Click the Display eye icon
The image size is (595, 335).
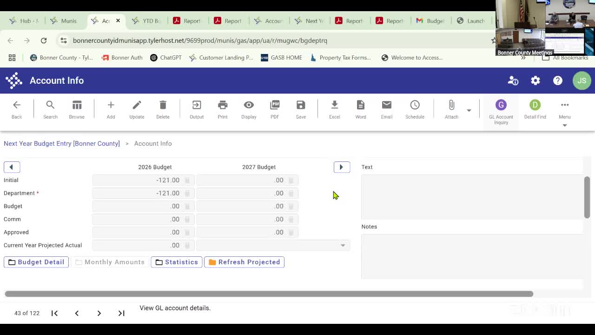(249, 110)
